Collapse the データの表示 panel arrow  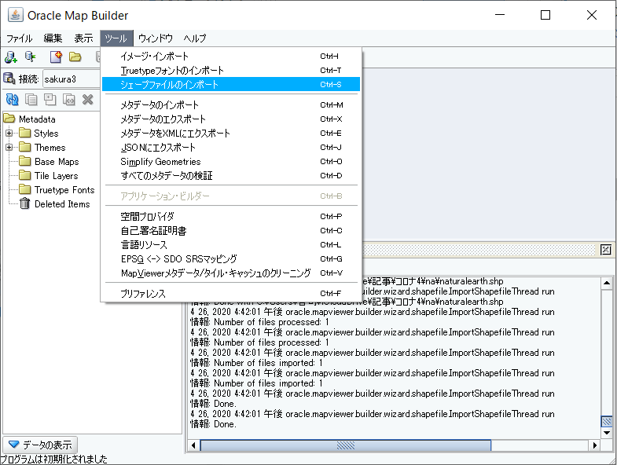pyautogui.click(x=14, y=445)
